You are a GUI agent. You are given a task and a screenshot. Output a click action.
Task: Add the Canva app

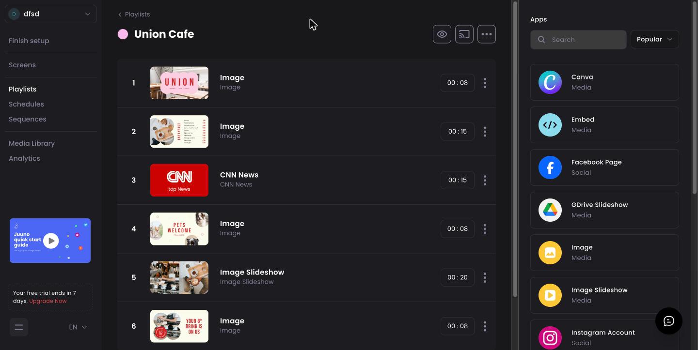tap(604, 82)
